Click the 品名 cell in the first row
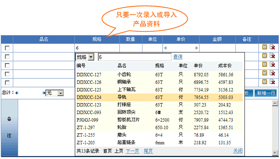Image resolution: width=280 pixels, height=159 pixels. 44,48
